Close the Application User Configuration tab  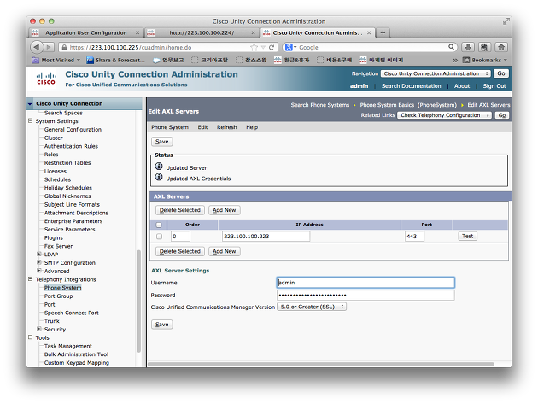[x=137, y=32]
